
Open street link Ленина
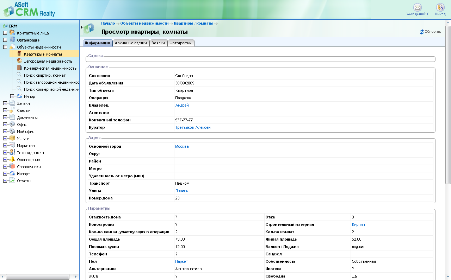tap(182, 191)
